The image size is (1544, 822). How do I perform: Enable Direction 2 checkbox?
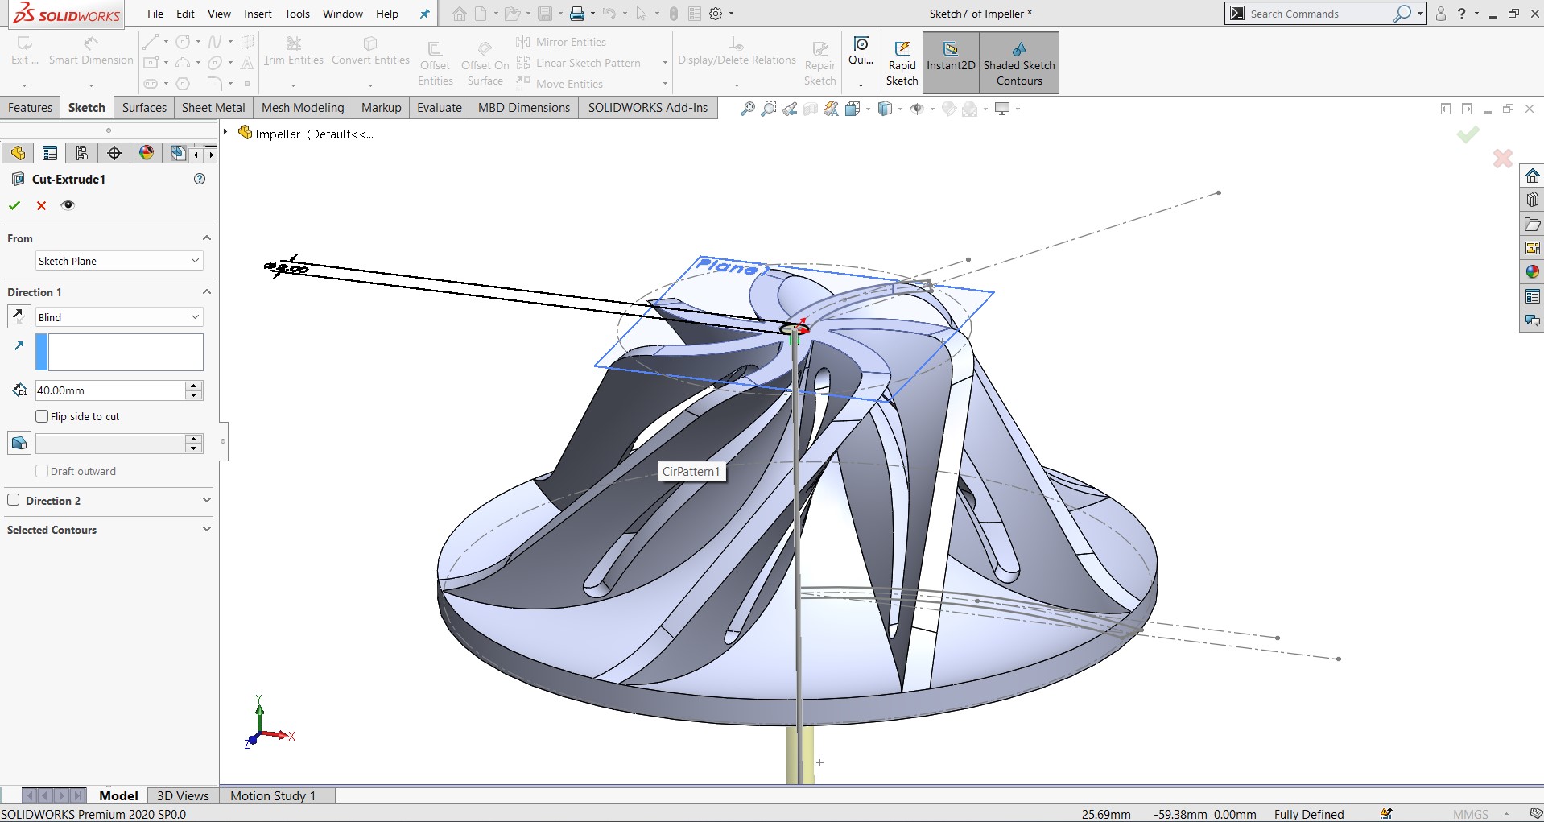point(14,500)
